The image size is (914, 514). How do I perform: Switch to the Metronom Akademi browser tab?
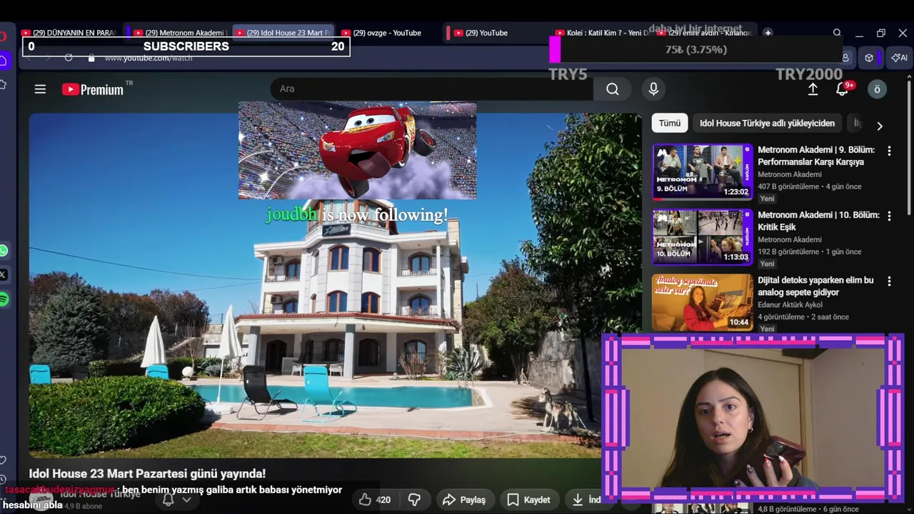[x=181, y=33]
